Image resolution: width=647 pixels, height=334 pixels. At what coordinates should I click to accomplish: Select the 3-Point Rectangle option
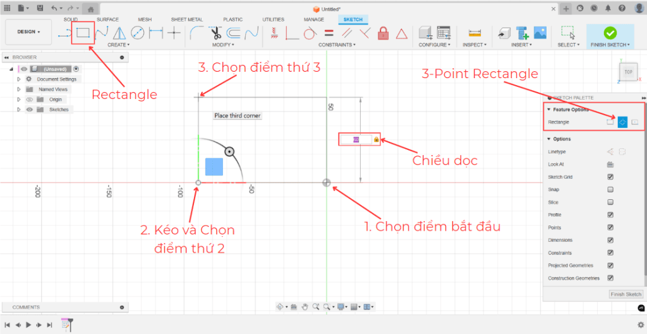coord(622,122)
